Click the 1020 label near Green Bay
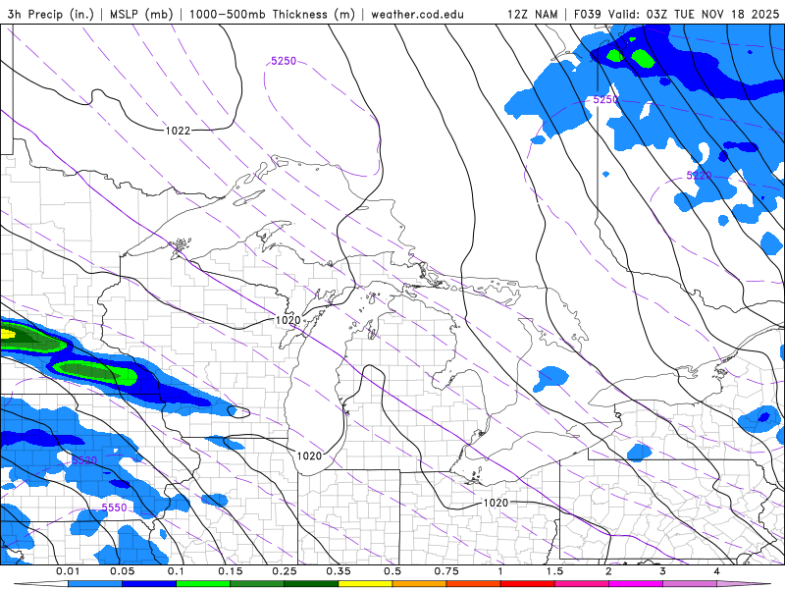This screenshot has width=785, height=589. (288, 320)
